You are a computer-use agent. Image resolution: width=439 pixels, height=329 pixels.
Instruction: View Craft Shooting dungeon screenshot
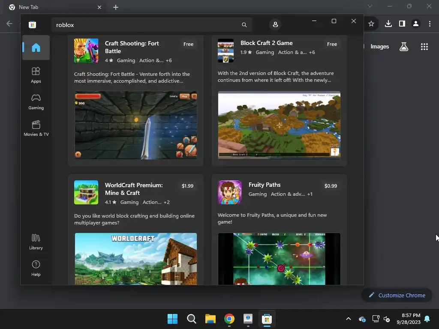click(136, 126)
